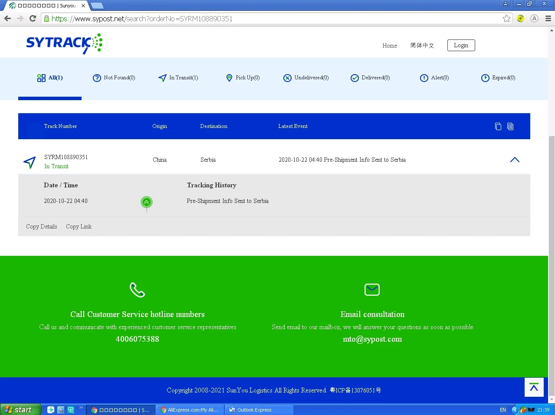Image resolution: width=555 pixels, height=415 pixels.
Task: Click the Origin column header
Action: pos(160,126)
